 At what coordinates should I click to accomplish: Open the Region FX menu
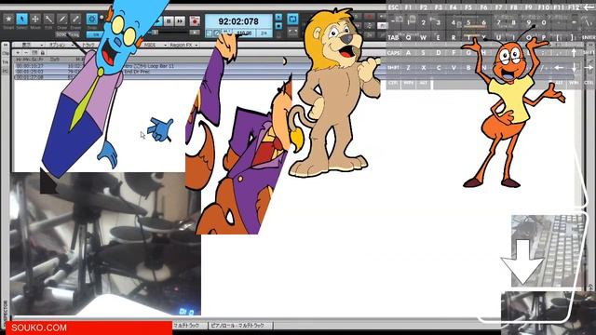pos(183,45)
